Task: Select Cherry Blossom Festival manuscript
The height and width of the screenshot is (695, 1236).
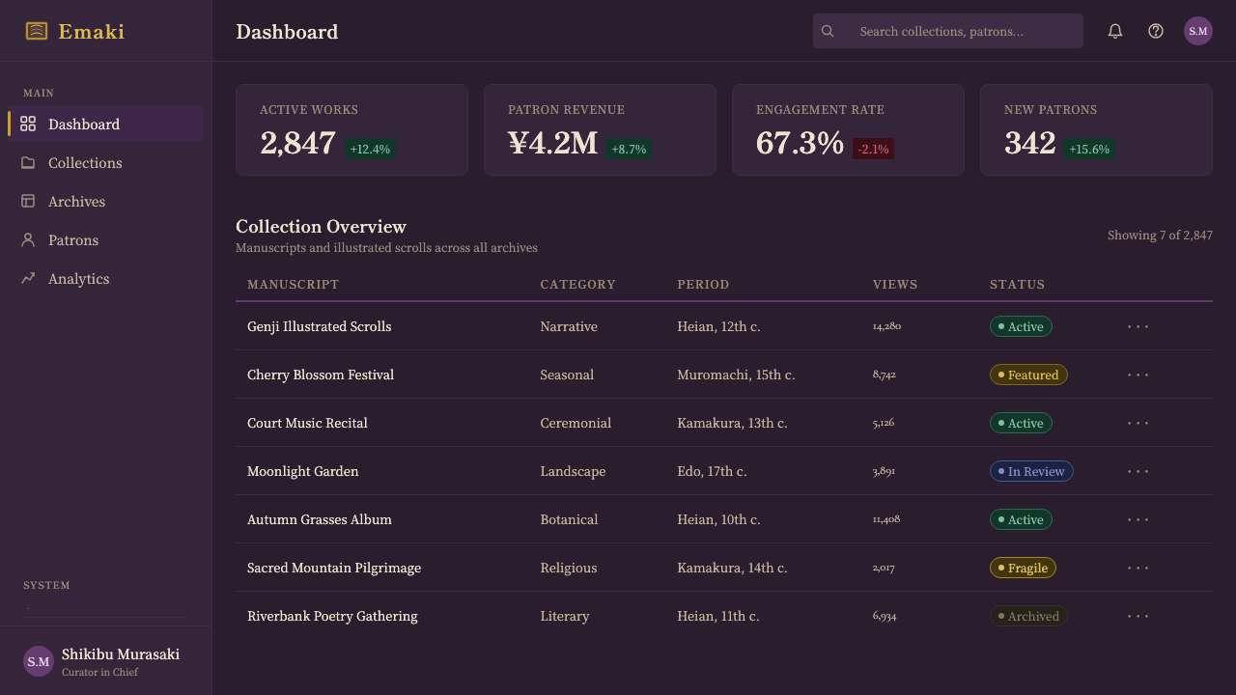Action: [321, 375]
